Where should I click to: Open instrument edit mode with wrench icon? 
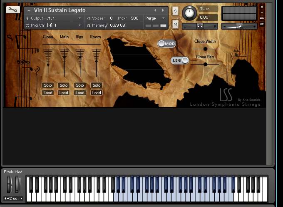pyautogui.click(x=13, y=10)
